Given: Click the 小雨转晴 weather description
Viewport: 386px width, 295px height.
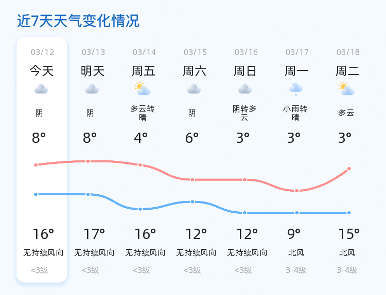Looking at the screenshot, I should coord(295,113).
